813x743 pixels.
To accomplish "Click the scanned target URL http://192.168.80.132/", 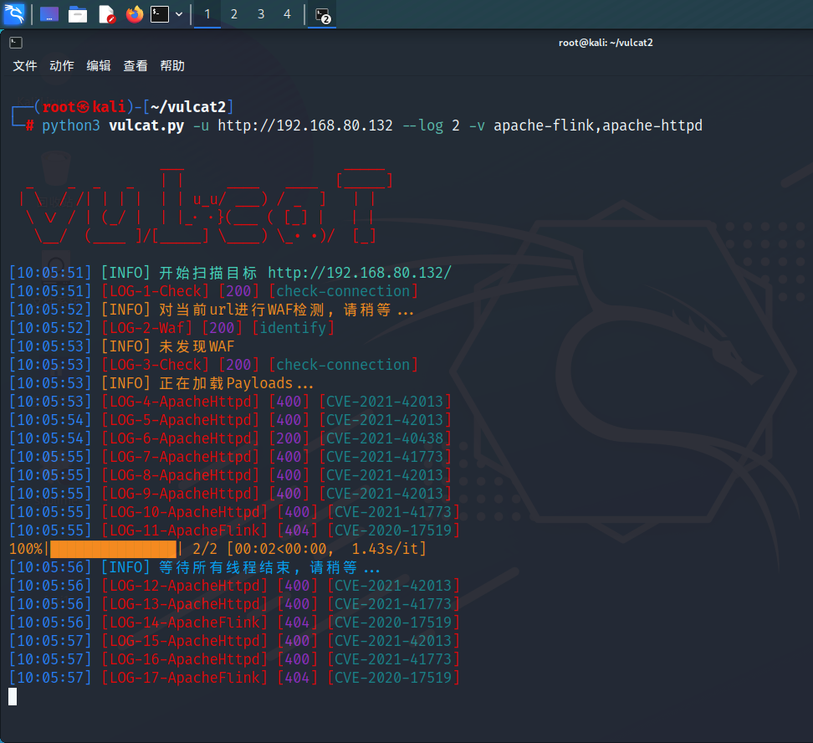I will 360,273.
